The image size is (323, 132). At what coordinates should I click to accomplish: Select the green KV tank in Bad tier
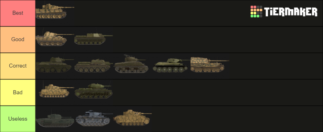coord(94,91)
